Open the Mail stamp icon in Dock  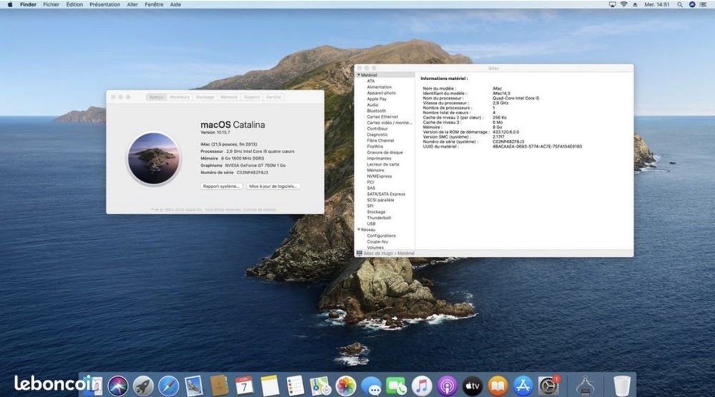pos(194,386)
